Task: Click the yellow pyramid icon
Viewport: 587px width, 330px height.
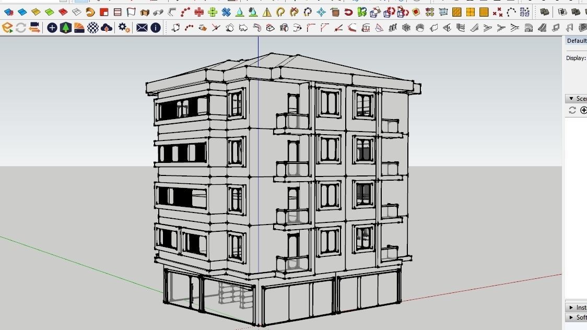Action: pos(267,13)
